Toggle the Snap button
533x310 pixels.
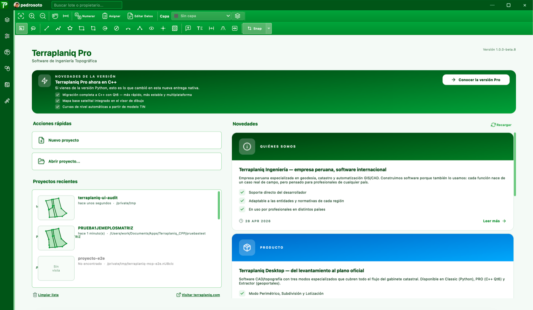(254, 28)
